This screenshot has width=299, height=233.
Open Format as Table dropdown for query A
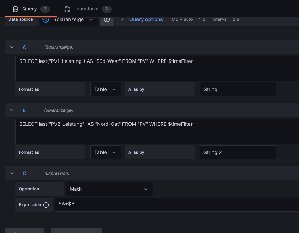[106, 89]
